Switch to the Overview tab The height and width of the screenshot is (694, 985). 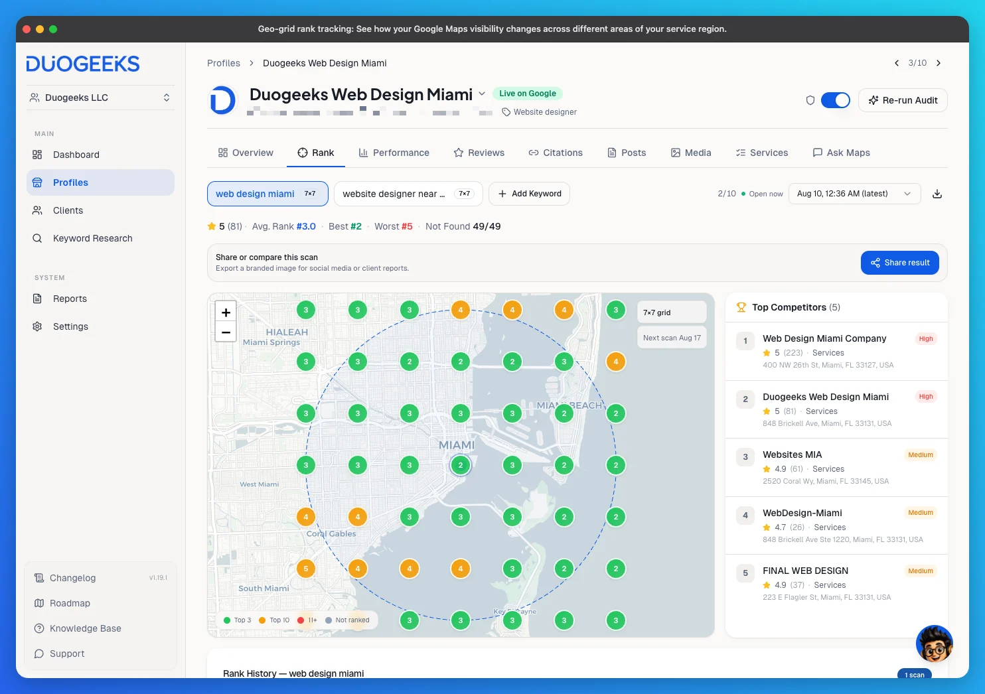pos(246,153)
